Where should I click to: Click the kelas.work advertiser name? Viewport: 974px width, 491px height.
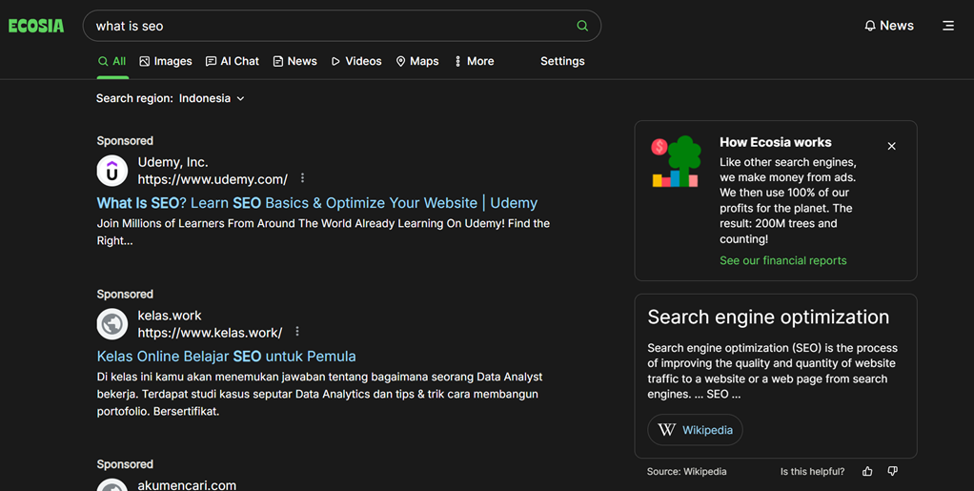[170, 316]
